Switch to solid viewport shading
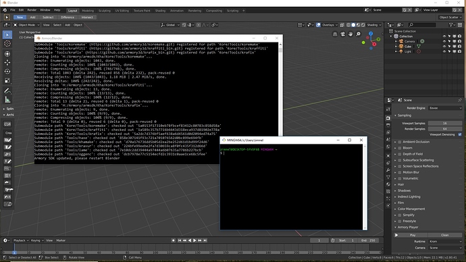The image size is (466, 262). (x=353, y=25)
